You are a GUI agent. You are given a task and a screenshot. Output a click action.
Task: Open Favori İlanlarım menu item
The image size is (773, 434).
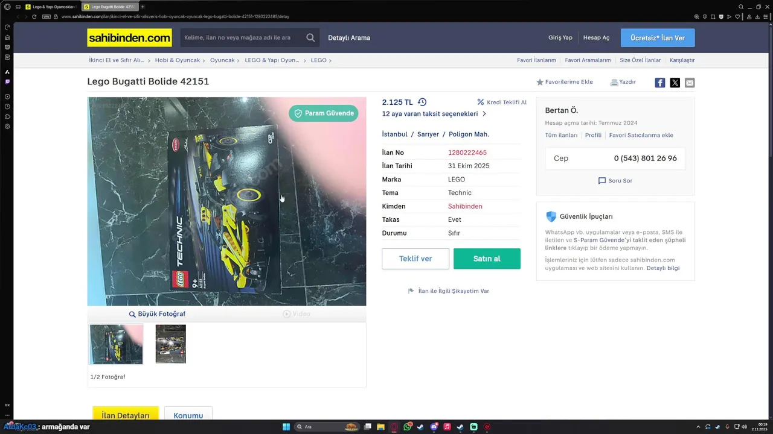(536, 60)
